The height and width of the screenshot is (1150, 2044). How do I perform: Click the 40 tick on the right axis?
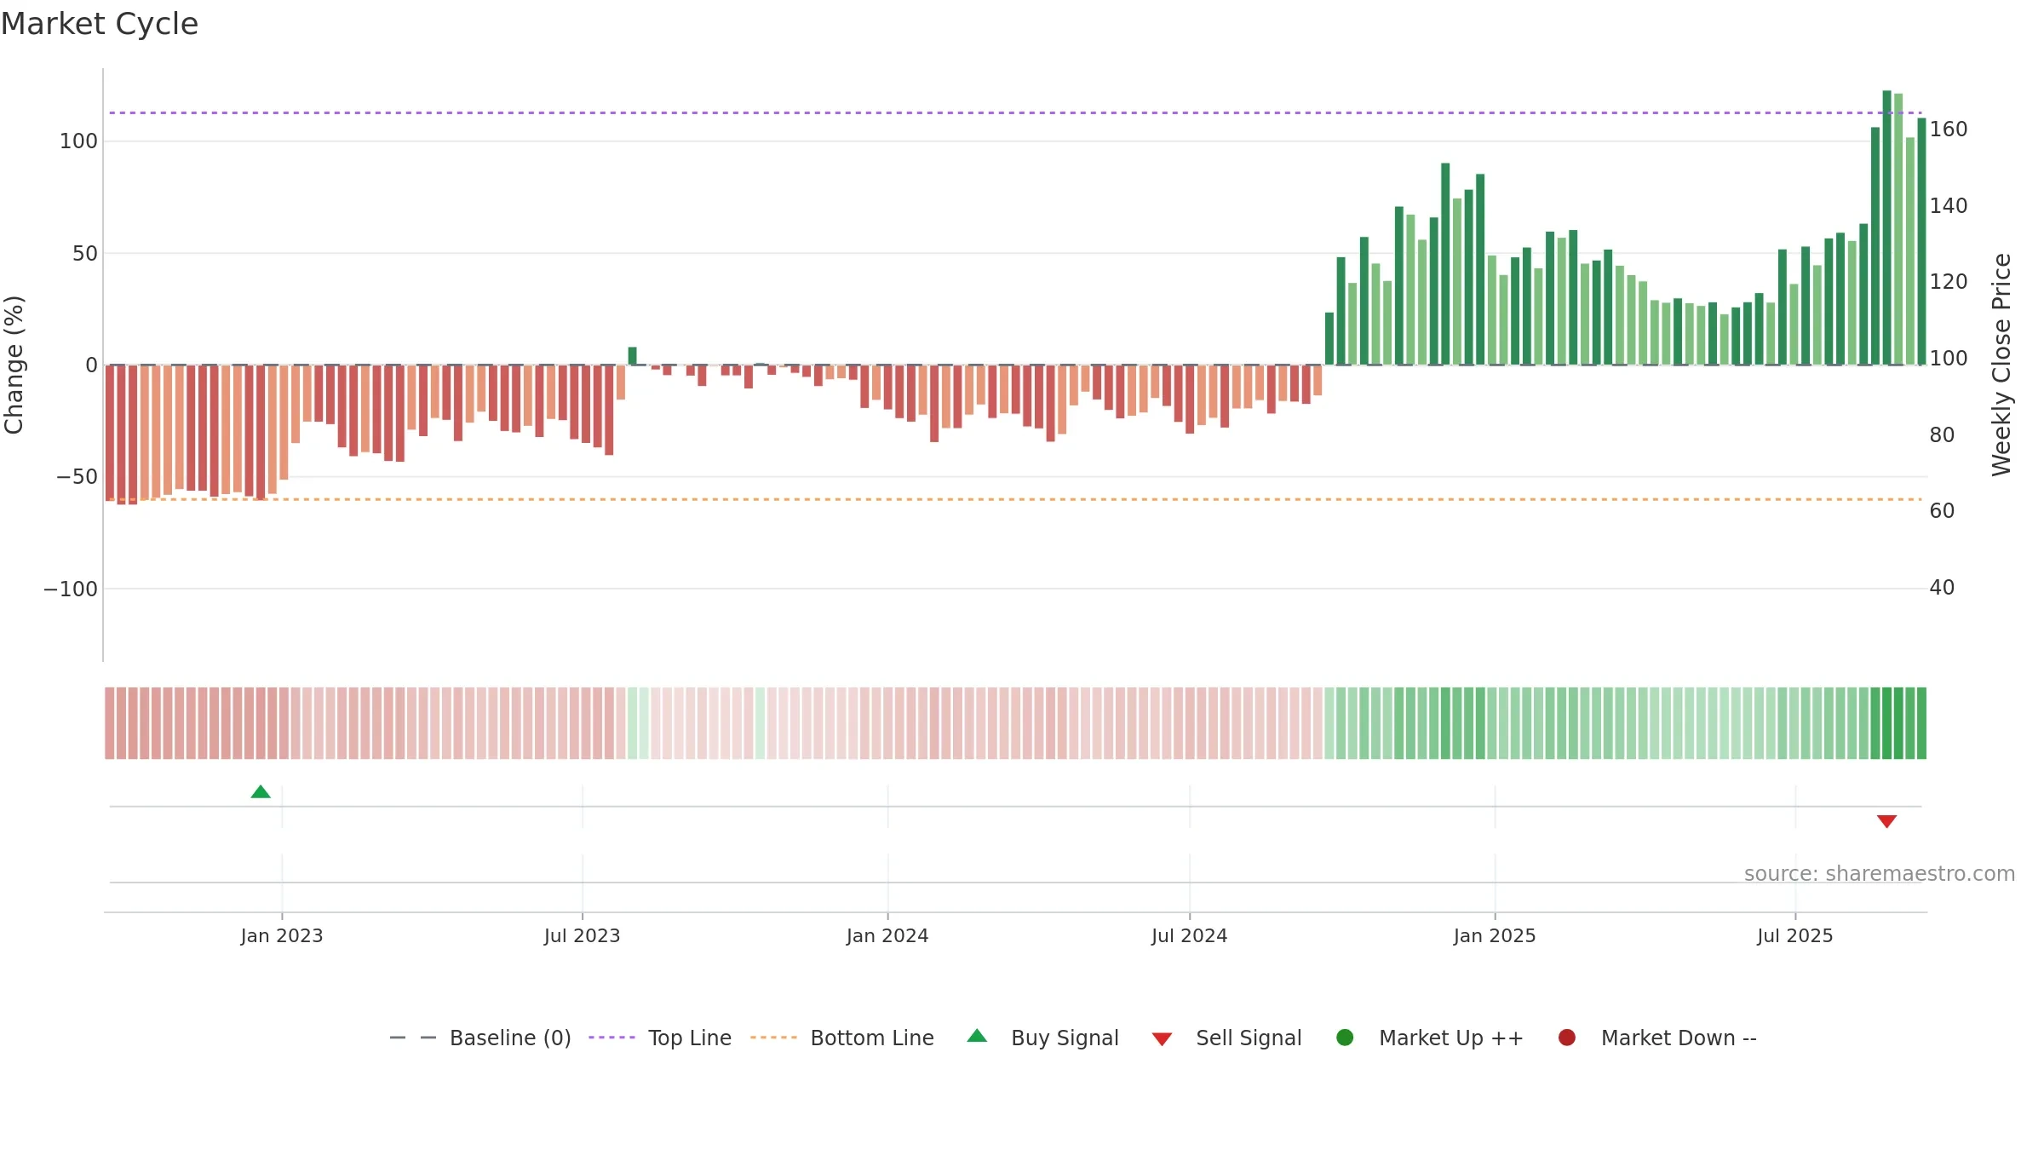click(1942, 588)
